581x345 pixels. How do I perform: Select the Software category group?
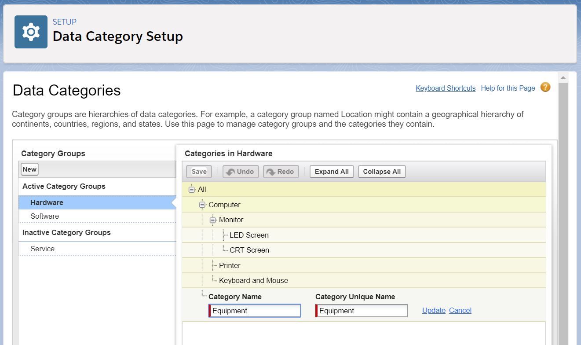(45, 217)
